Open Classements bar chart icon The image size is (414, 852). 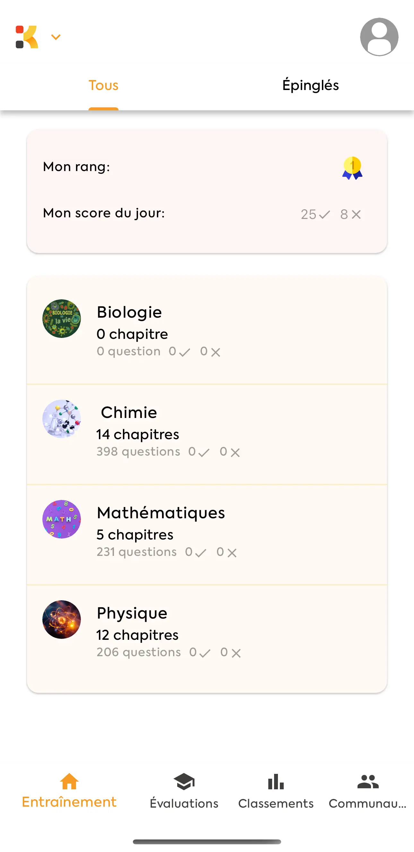[276, 782]
